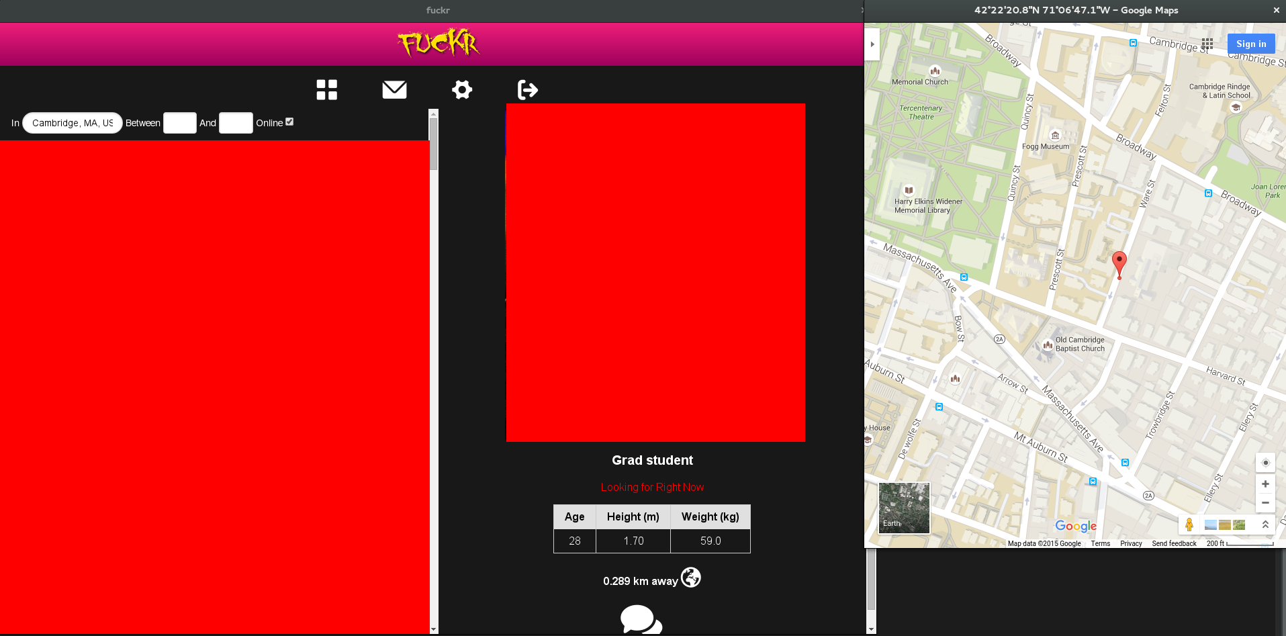The width and height of the screenshot is (1286, 636).
Task: Click transit stop icon near Massachusetts Ave and Quincy St
Action: click(964, 277)
